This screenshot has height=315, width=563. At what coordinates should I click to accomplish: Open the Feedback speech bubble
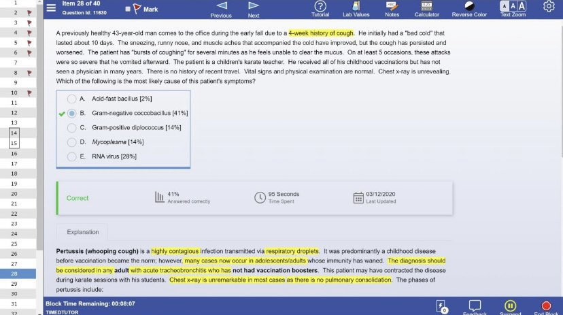tap(475, 305)
